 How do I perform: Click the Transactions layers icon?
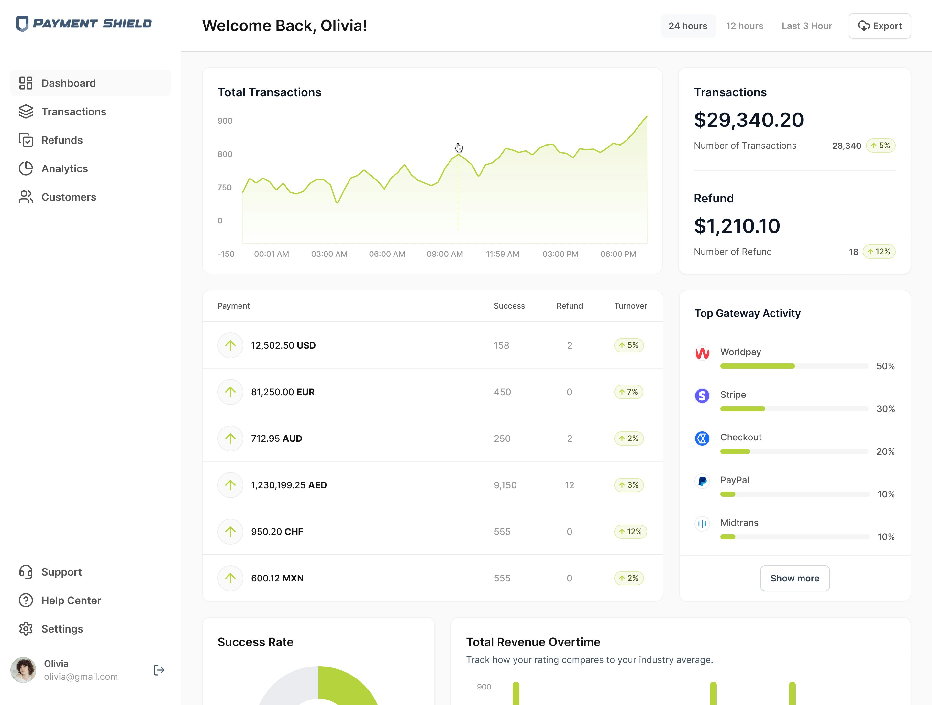coord(26,112)
